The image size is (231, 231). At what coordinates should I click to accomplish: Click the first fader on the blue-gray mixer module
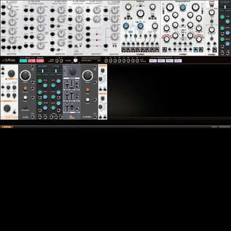coord(67,85)
